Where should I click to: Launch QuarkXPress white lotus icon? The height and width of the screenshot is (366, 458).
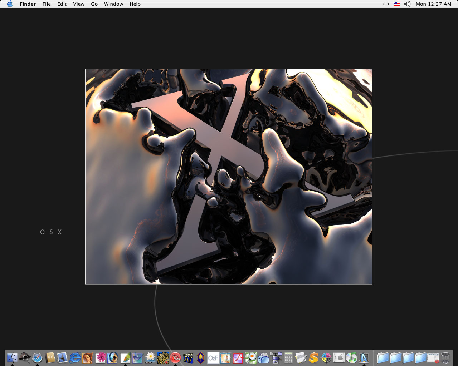tap(150, 357)
